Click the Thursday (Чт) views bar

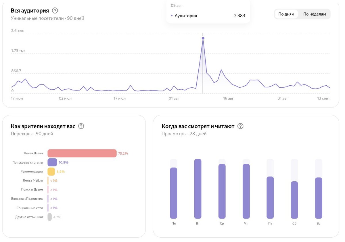(246, 191)
